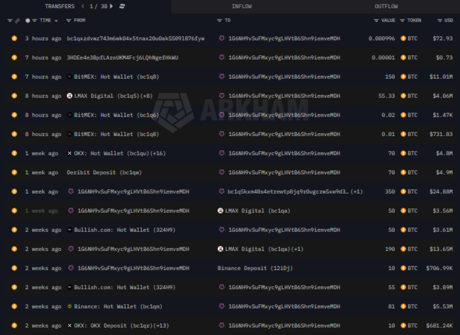Click the LMAX Digital (bc1q5) sender icon
Viewport: 460px width, 335px height.
point(70,96)
